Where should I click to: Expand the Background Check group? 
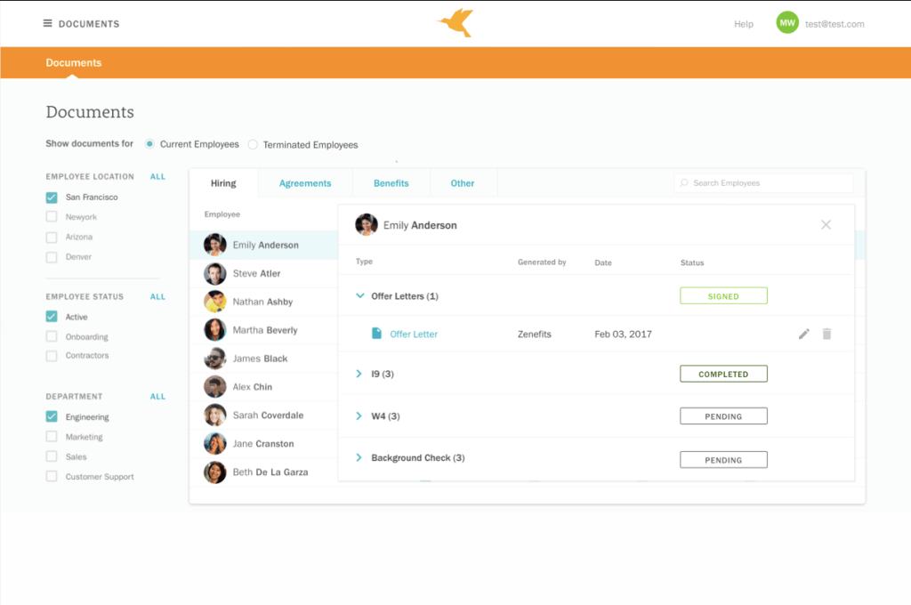[359, 458]
